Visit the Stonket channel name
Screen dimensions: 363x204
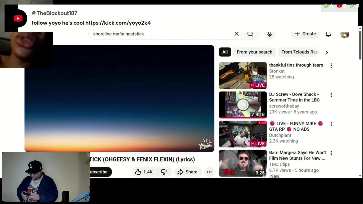click(x=277, y=71)
